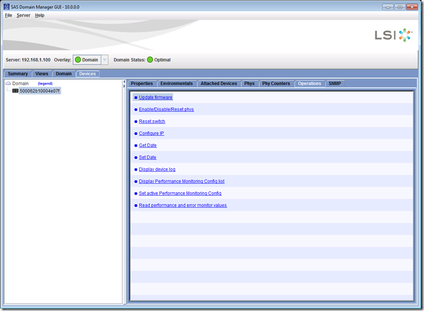The image size is (424, 311).
Task: Switch to the Views tab
Action: click(41, 74)
